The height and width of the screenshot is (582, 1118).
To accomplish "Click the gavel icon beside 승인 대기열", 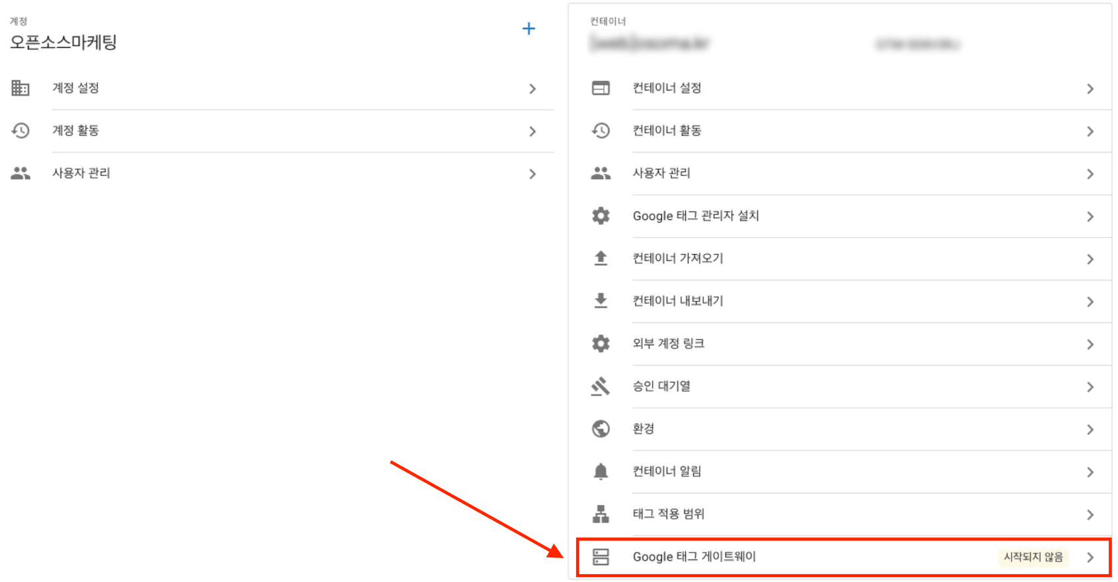I will point(601,386).
